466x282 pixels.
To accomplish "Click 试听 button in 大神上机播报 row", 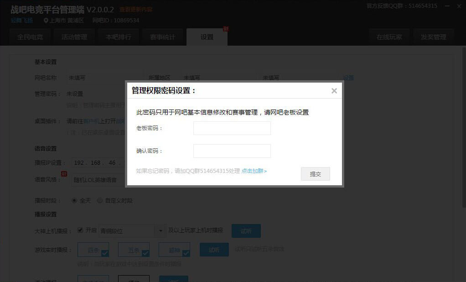I will click(246, 231).
